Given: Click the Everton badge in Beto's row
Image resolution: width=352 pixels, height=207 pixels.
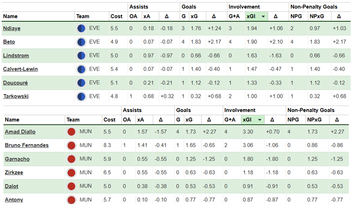Looking at the screenshot, I should [x=81, y=42].
